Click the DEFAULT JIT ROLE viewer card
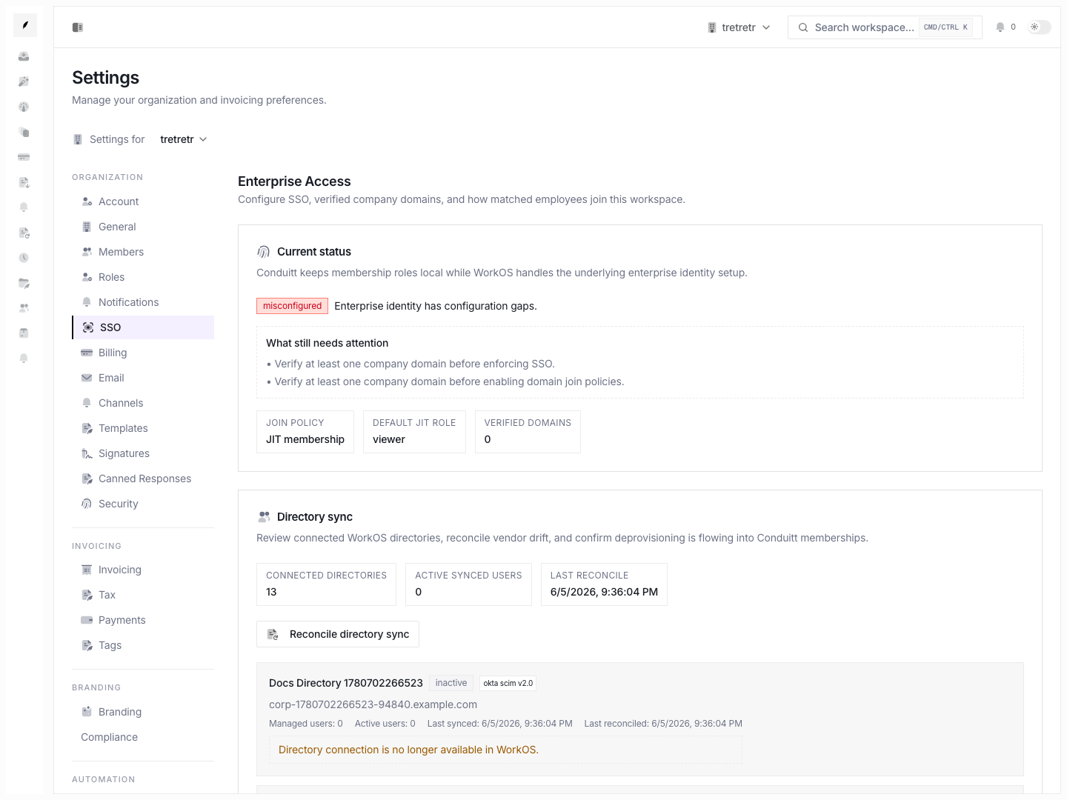The width and height of the screenshot is (1067, 800). (414, 432)
